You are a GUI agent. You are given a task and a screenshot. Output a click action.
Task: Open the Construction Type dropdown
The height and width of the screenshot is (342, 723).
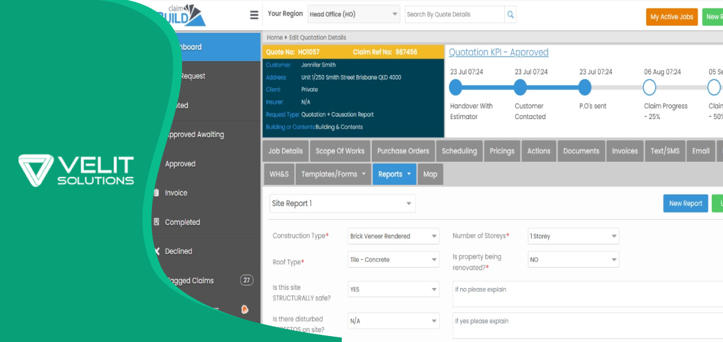pos(393,236)
